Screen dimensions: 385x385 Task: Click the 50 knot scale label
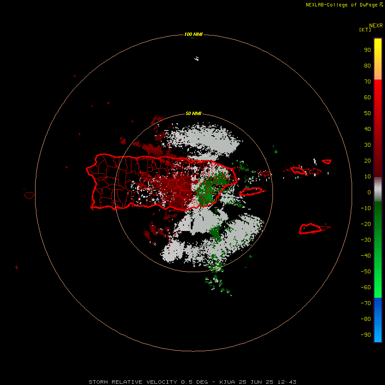coord(367,113)
